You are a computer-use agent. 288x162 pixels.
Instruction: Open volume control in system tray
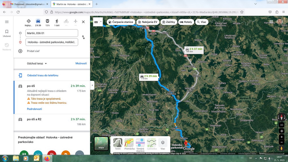click(270, 158)
